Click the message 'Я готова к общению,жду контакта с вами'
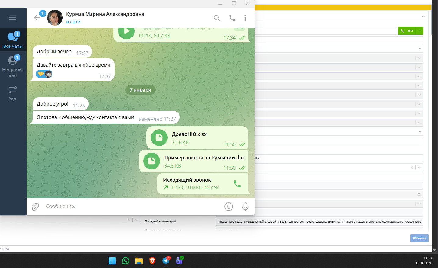 (85, 117)
